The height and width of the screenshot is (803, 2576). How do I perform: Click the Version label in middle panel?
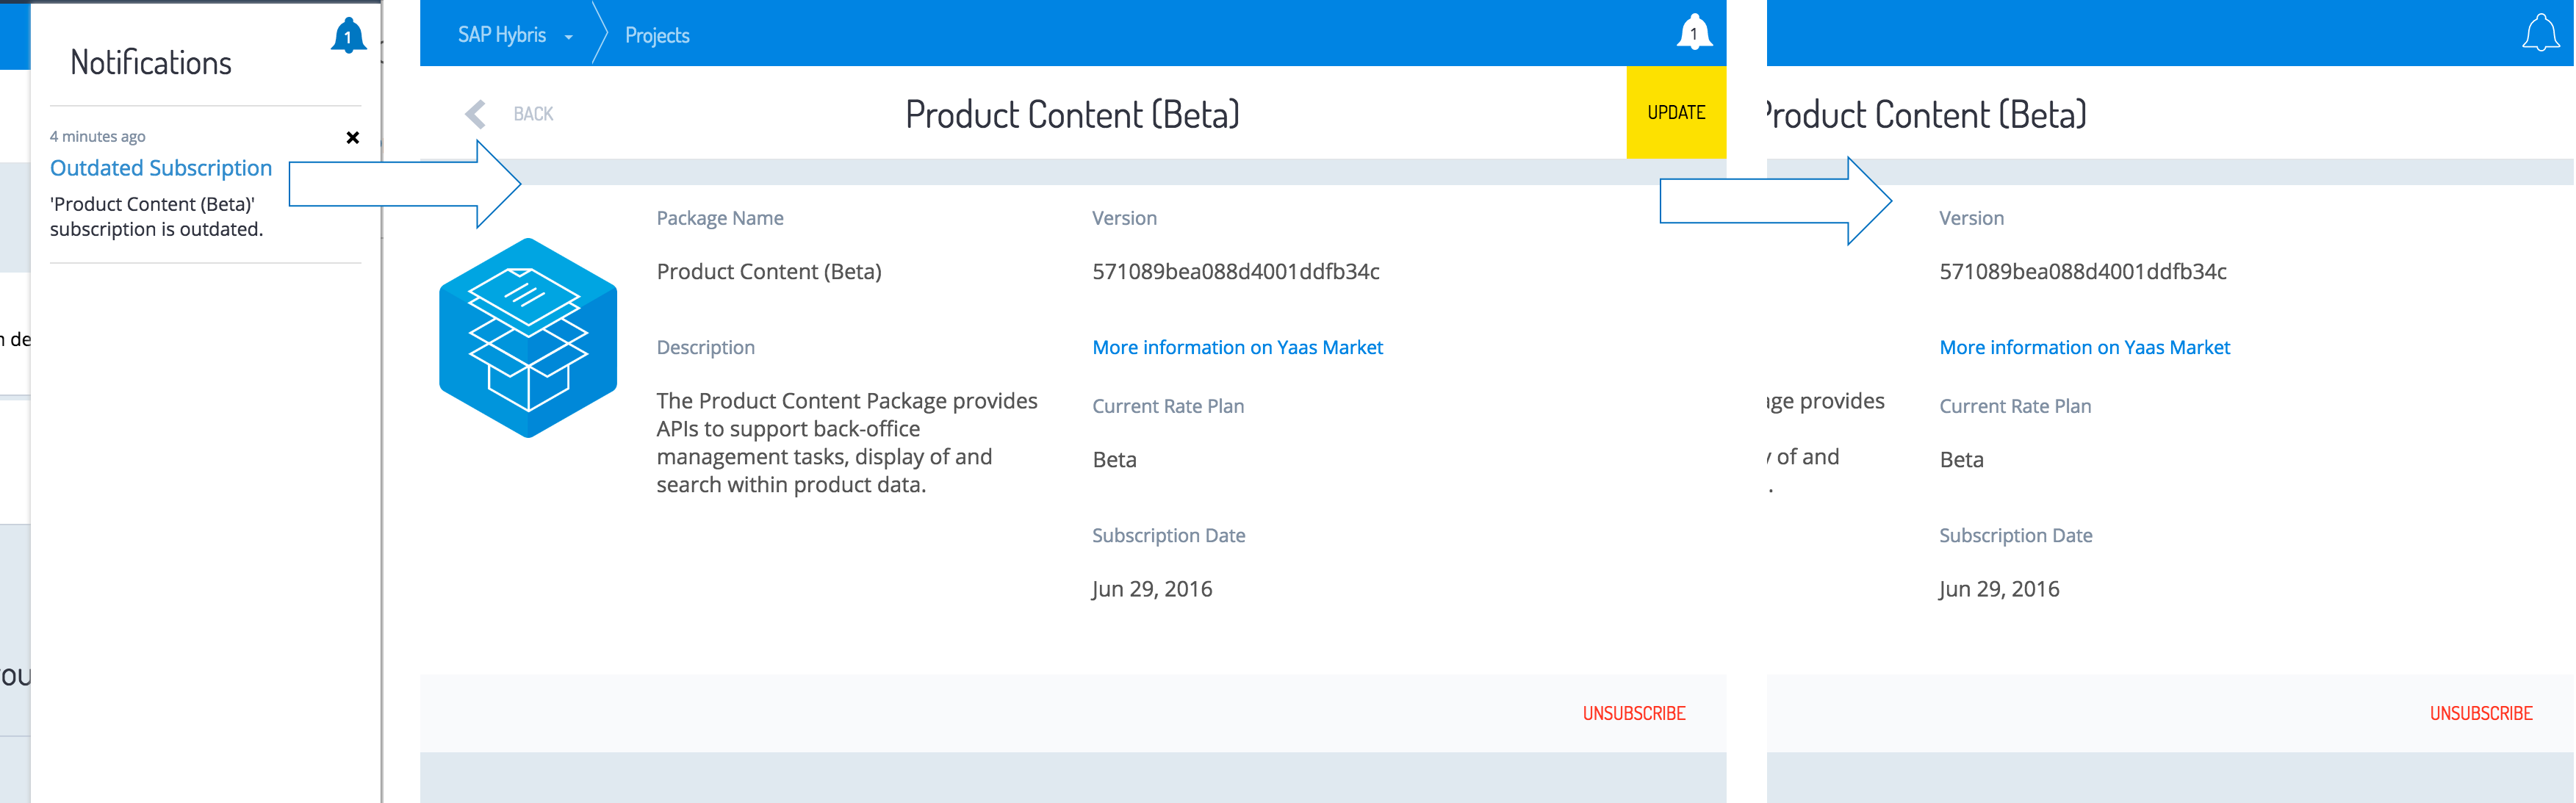tap(1124, 218)
